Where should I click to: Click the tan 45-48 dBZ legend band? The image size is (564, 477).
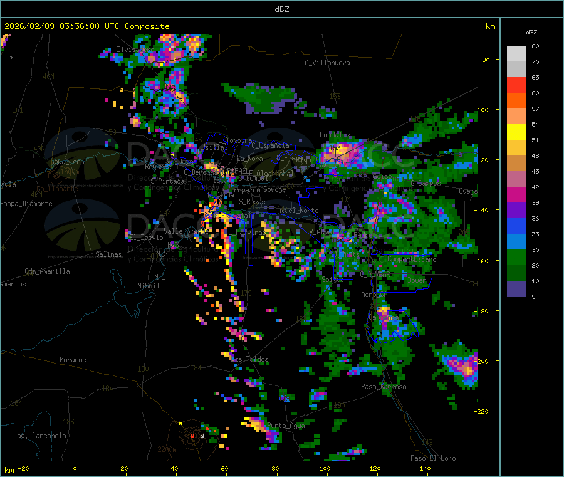516,164
